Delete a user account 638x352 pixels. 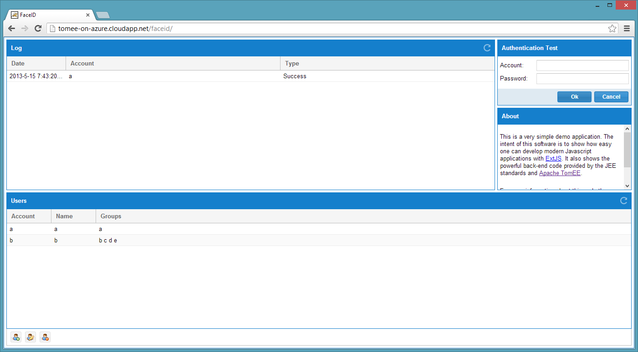[45, 337]
